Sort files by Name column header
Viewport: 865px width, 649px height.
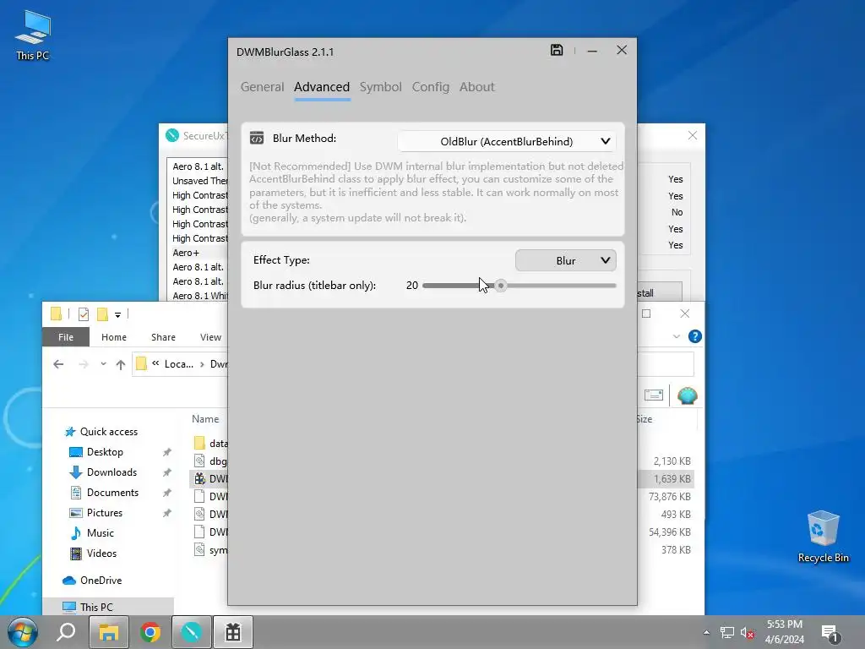[205, 419]
